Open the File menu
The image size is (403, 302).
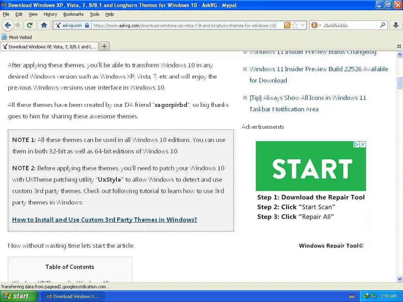(x=6, y=14)
